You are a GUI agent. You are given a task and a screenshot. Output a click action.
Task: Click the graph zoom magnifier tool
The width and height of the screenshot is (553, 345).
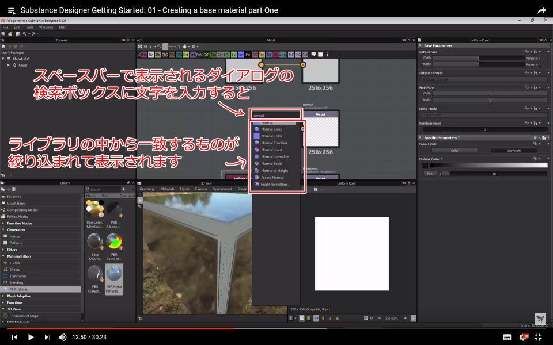[160, 47]
